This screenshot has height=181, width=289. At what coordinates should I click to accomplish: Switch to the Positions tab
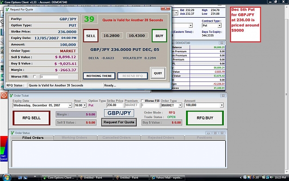coord(204,137)
